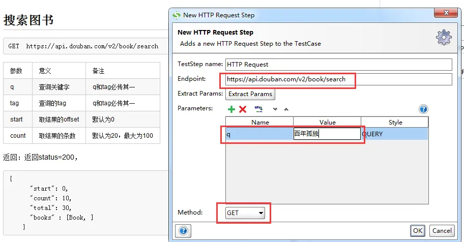Screen dimensions: 464x242
Task: Click the Style column header
Action: (395, 122)
